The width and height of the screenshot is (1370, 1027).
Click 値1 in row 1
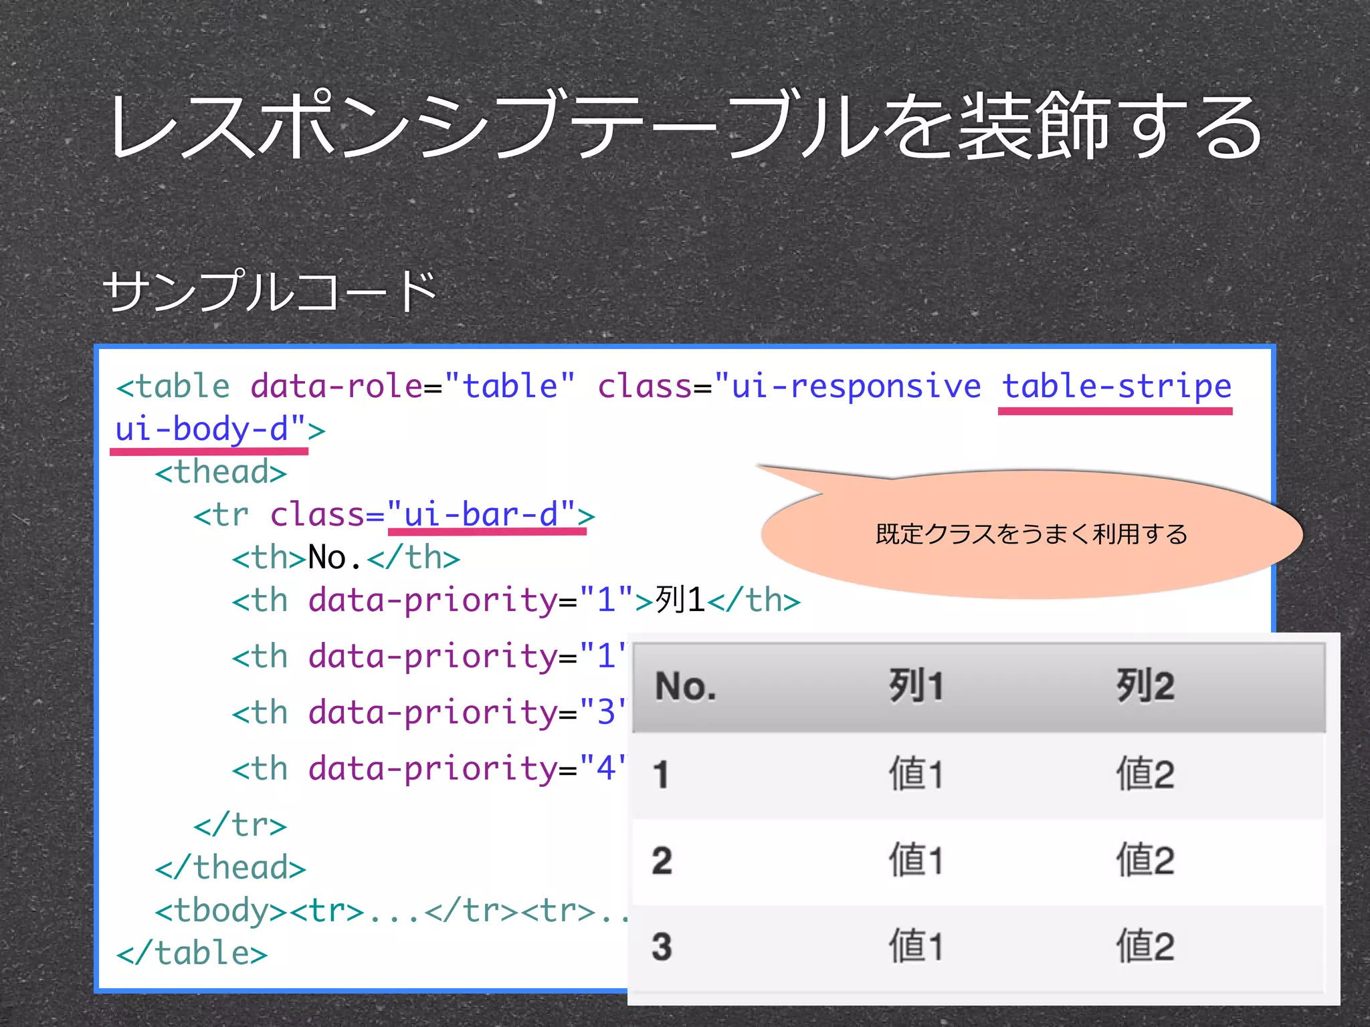tap(916, 774)
